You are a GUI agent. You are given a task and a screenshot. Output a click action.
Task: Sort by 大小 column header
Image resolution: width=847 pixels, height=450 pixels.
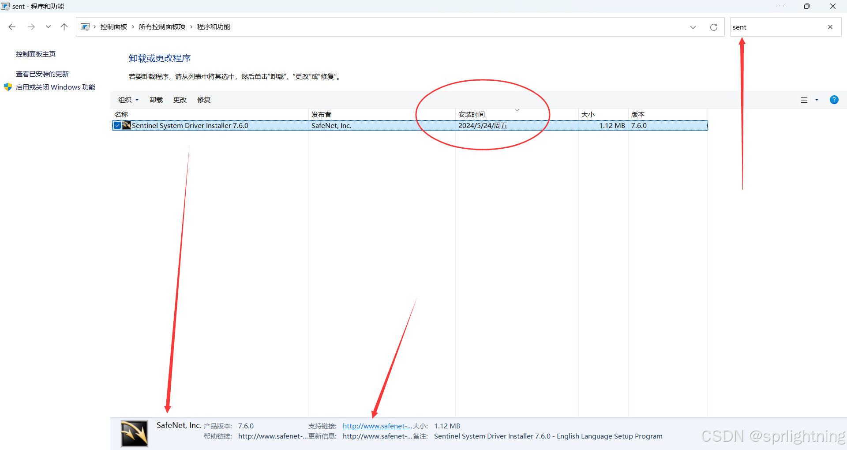point(603,114)
